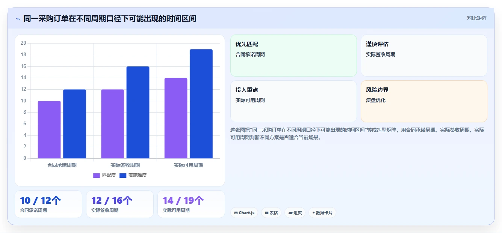
Task: Click the 数据卡片 tag
Action: (322, 213)
